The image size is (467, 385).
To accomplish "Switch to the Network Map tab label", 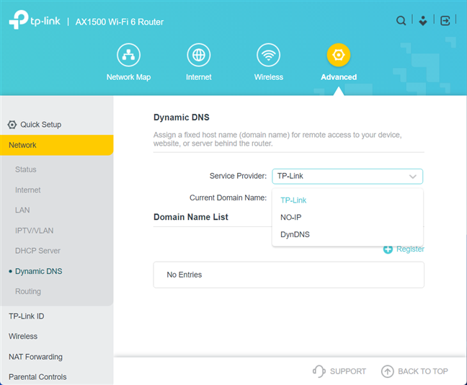I will tap(128, 77).
